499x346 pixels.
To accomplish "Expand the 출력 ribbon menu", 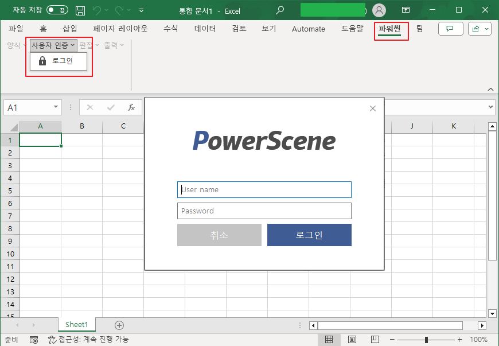I will [114, 45].
